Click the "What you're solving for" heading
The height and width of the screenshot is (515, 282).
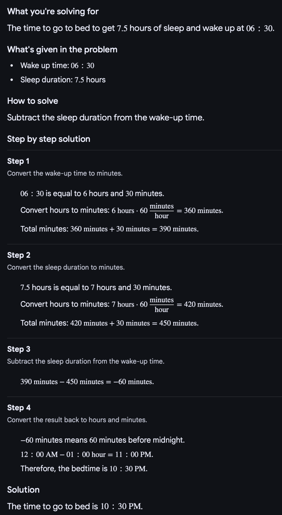53,12
